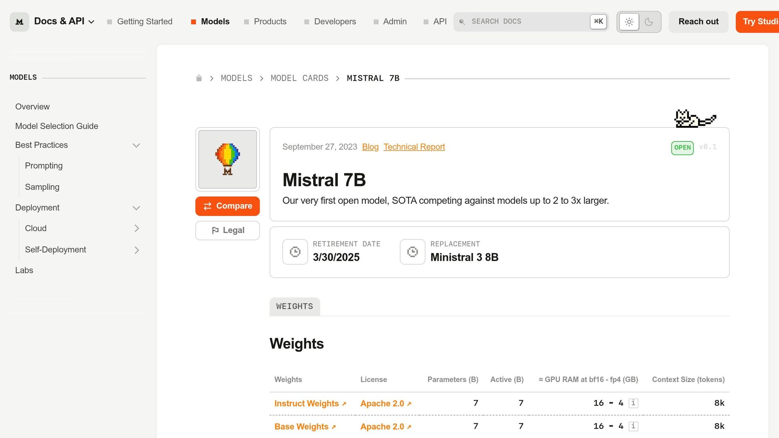The height and width of the screenshot is (438, 779).
Task: Open the Products nav item
Action: pyautogui.click(x=265, y=22)
